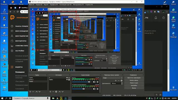Open Мои выплаты in DonationAlerts sidebar

pyautogui.click(x=19, y=41)
